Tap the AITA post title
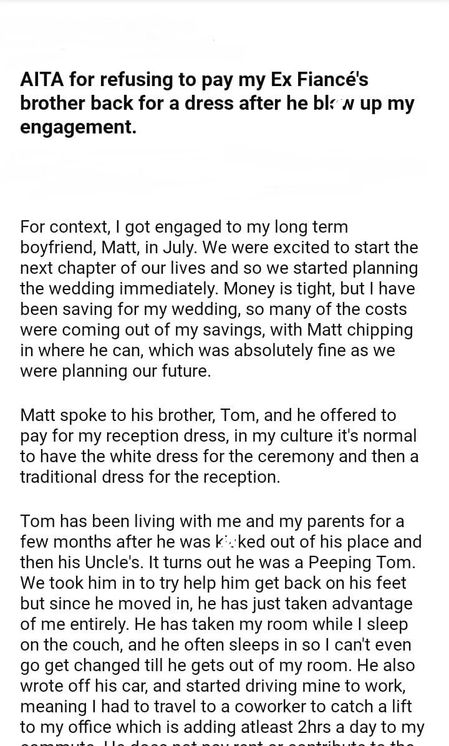Image resolution: width=449 pixels, height=746 pixels. tap(217, 103)
